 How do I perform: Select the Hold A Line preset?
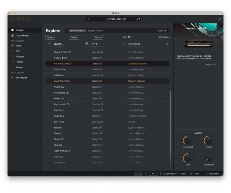tap(108, 70)
